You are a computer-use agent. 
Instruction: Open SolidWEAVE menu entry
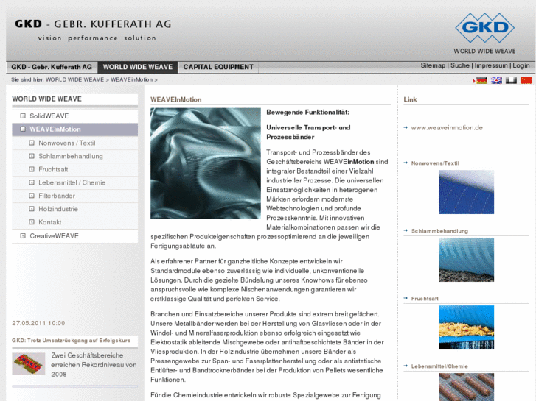[x=75, y=116]
